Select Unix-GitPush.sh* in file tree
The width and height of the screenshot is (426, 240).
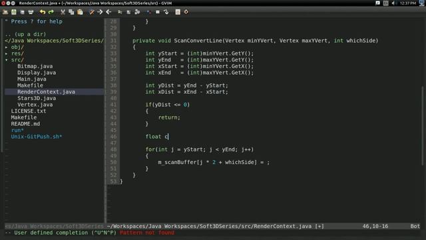coord(37,137)
